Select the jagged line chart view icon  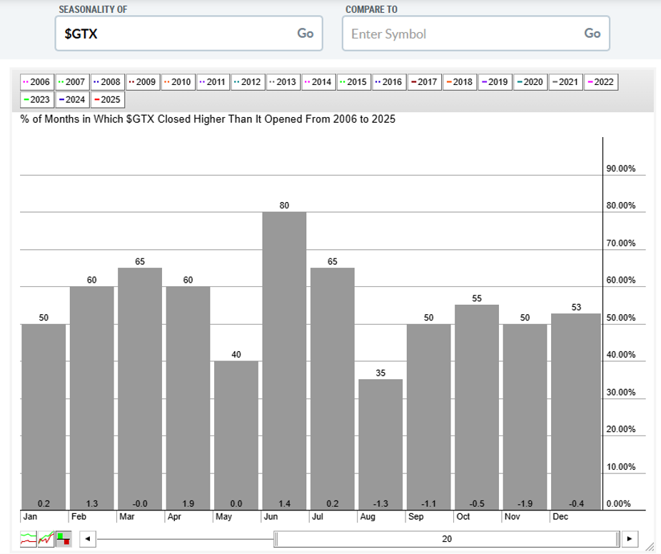pos(45,539)
